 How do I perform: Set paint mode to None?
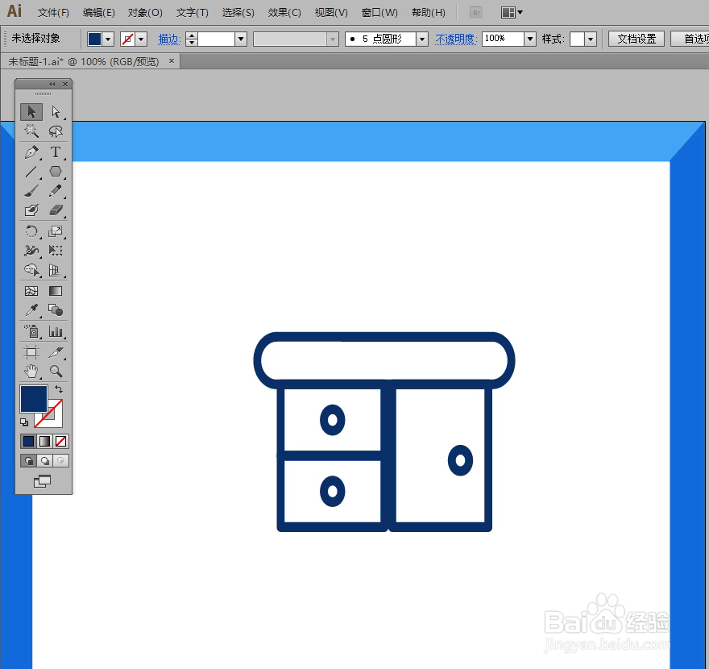click(60, 441)
